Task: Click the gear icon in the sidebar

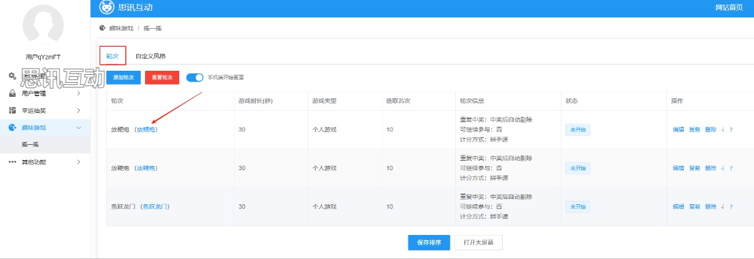Action: tap(13, 76)
